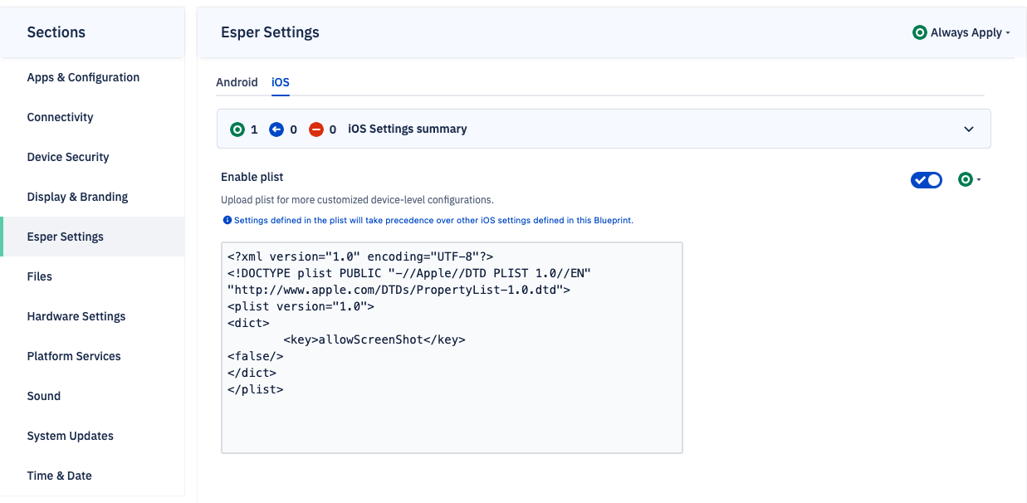This screenshot has height=503, width=1027.
Task: Open System Updates section
Action: click(71, 436)
